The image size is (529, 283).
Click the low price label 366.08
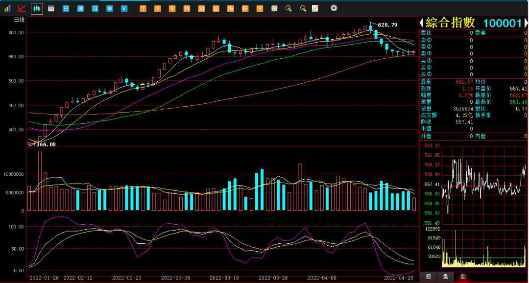[x=46, y=144]
